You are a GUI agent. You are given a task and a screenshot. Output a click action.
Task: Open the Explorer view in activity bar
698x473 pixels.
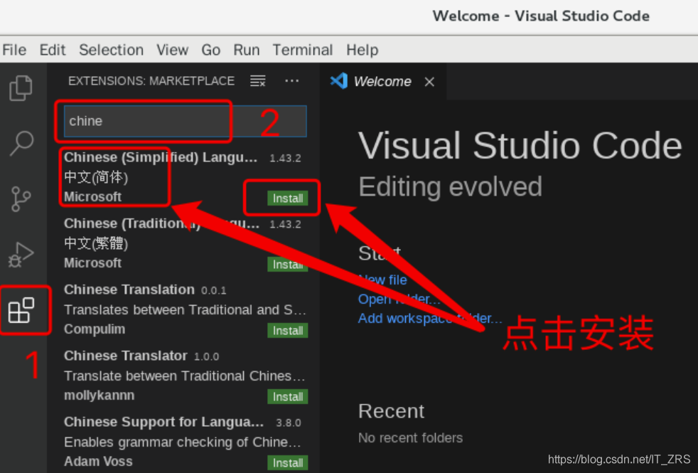21,87
